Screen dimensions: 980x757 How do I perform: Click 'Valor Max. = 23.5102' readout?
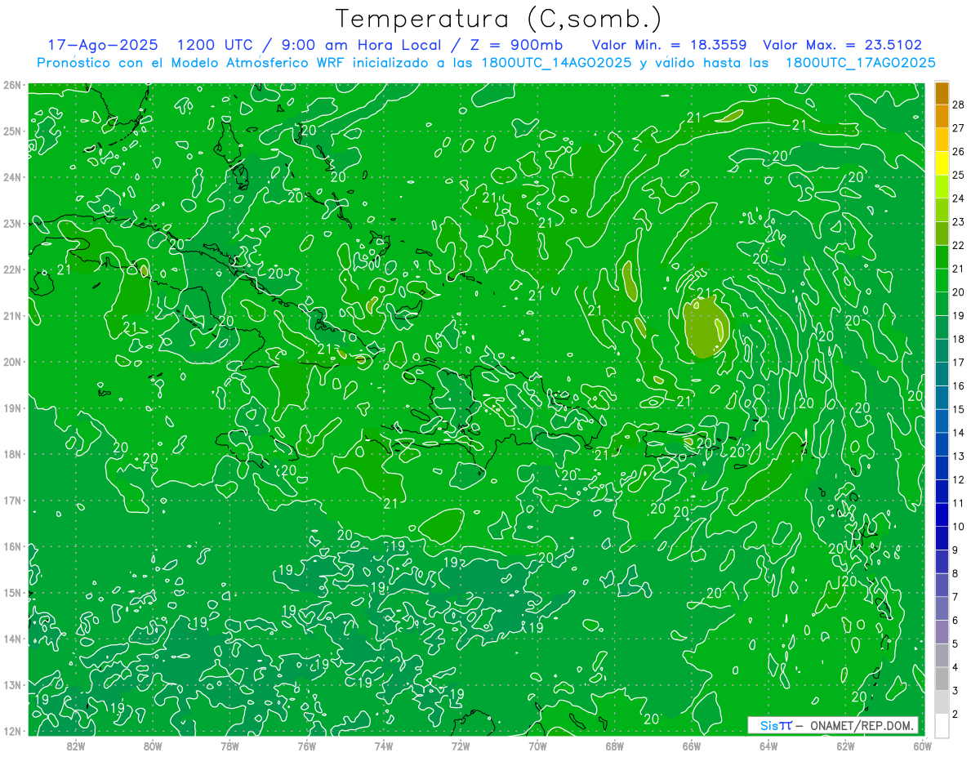pyautogui.click(x=843, y=45)
